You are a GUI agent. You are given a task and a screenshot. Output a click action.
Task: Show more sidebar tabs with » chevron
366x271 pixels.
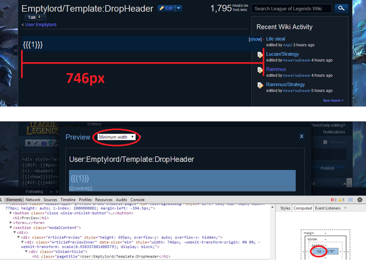click(x=345, y=208)
